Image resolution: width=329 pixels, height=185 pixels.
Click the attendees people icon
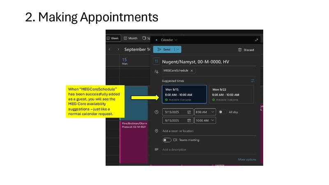(x=156, y=71)
